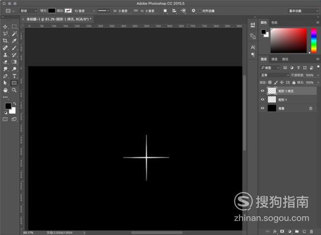Toggle the type layer filter
The width and height of the screenshot is (321, 235).
pyautogui.click(x=298, y=68)
